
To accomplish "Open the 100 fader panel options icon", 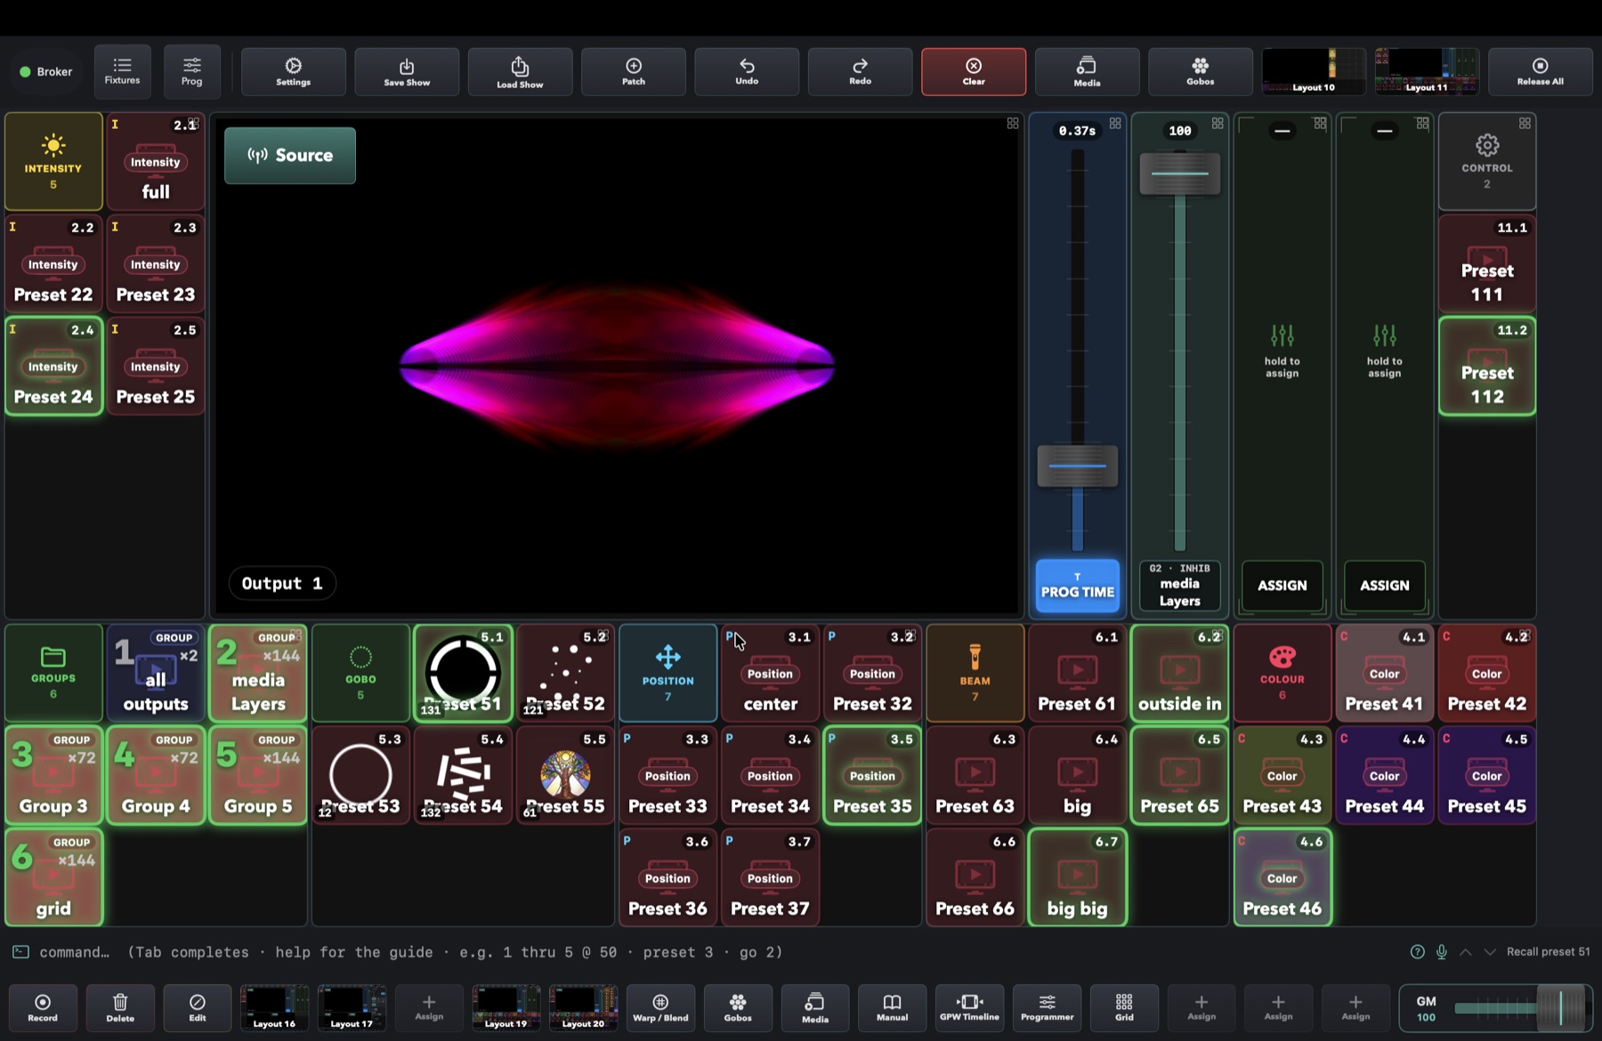I will (x=1217, y=124).
